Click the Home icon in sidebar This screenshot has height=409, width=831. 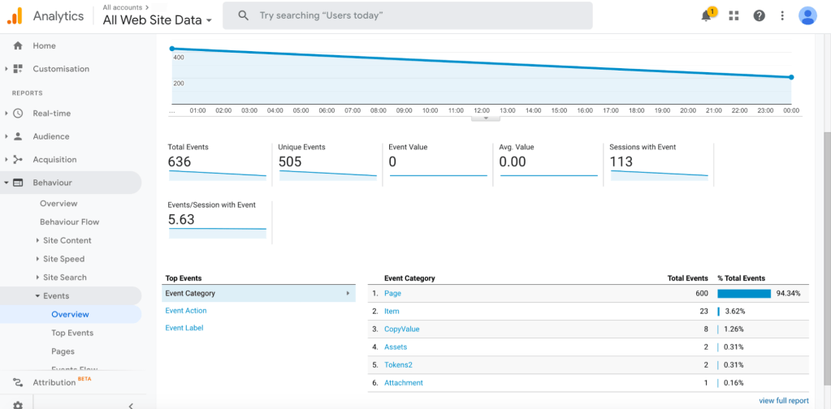[x=18, y=46]
